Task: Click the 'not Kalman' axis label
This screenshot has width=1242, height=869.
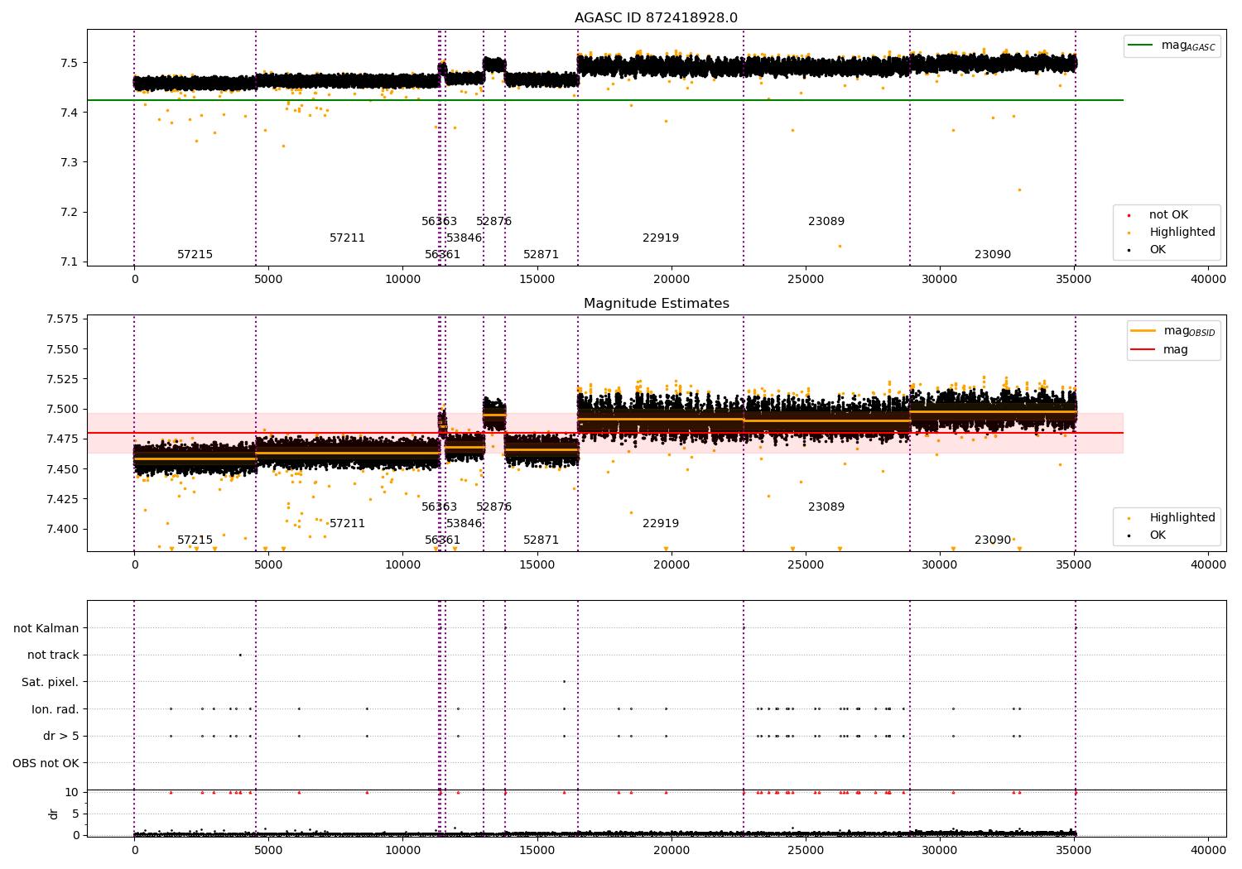Action: click(46, 628)
